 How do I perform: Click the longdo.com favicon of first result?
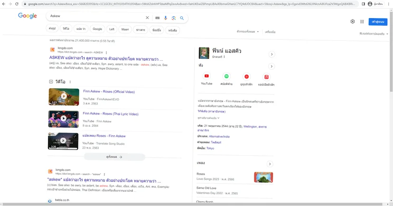pos(52,50)
